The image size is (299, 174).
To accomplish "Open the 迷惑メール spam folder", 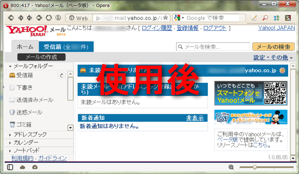I will (26, 112).
